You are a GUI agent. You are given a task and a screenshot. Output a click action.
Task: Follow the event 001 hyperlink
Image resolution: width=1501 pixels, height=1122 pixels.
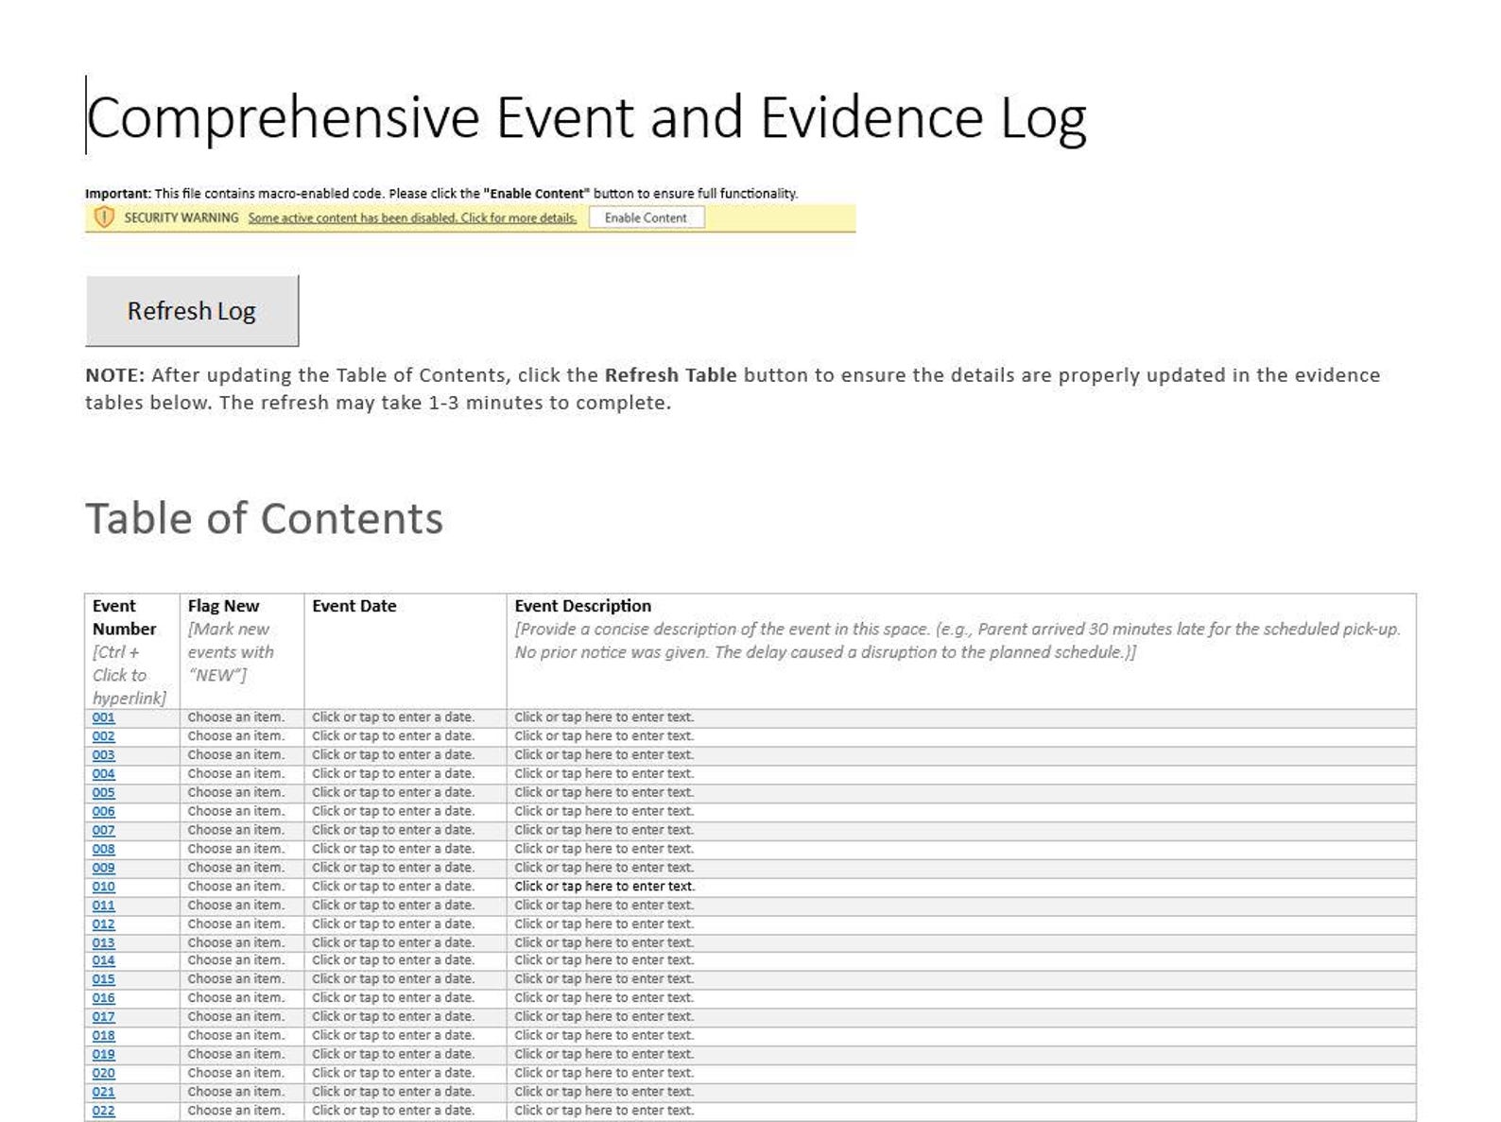pyautogui.click(x=104, y=717)
